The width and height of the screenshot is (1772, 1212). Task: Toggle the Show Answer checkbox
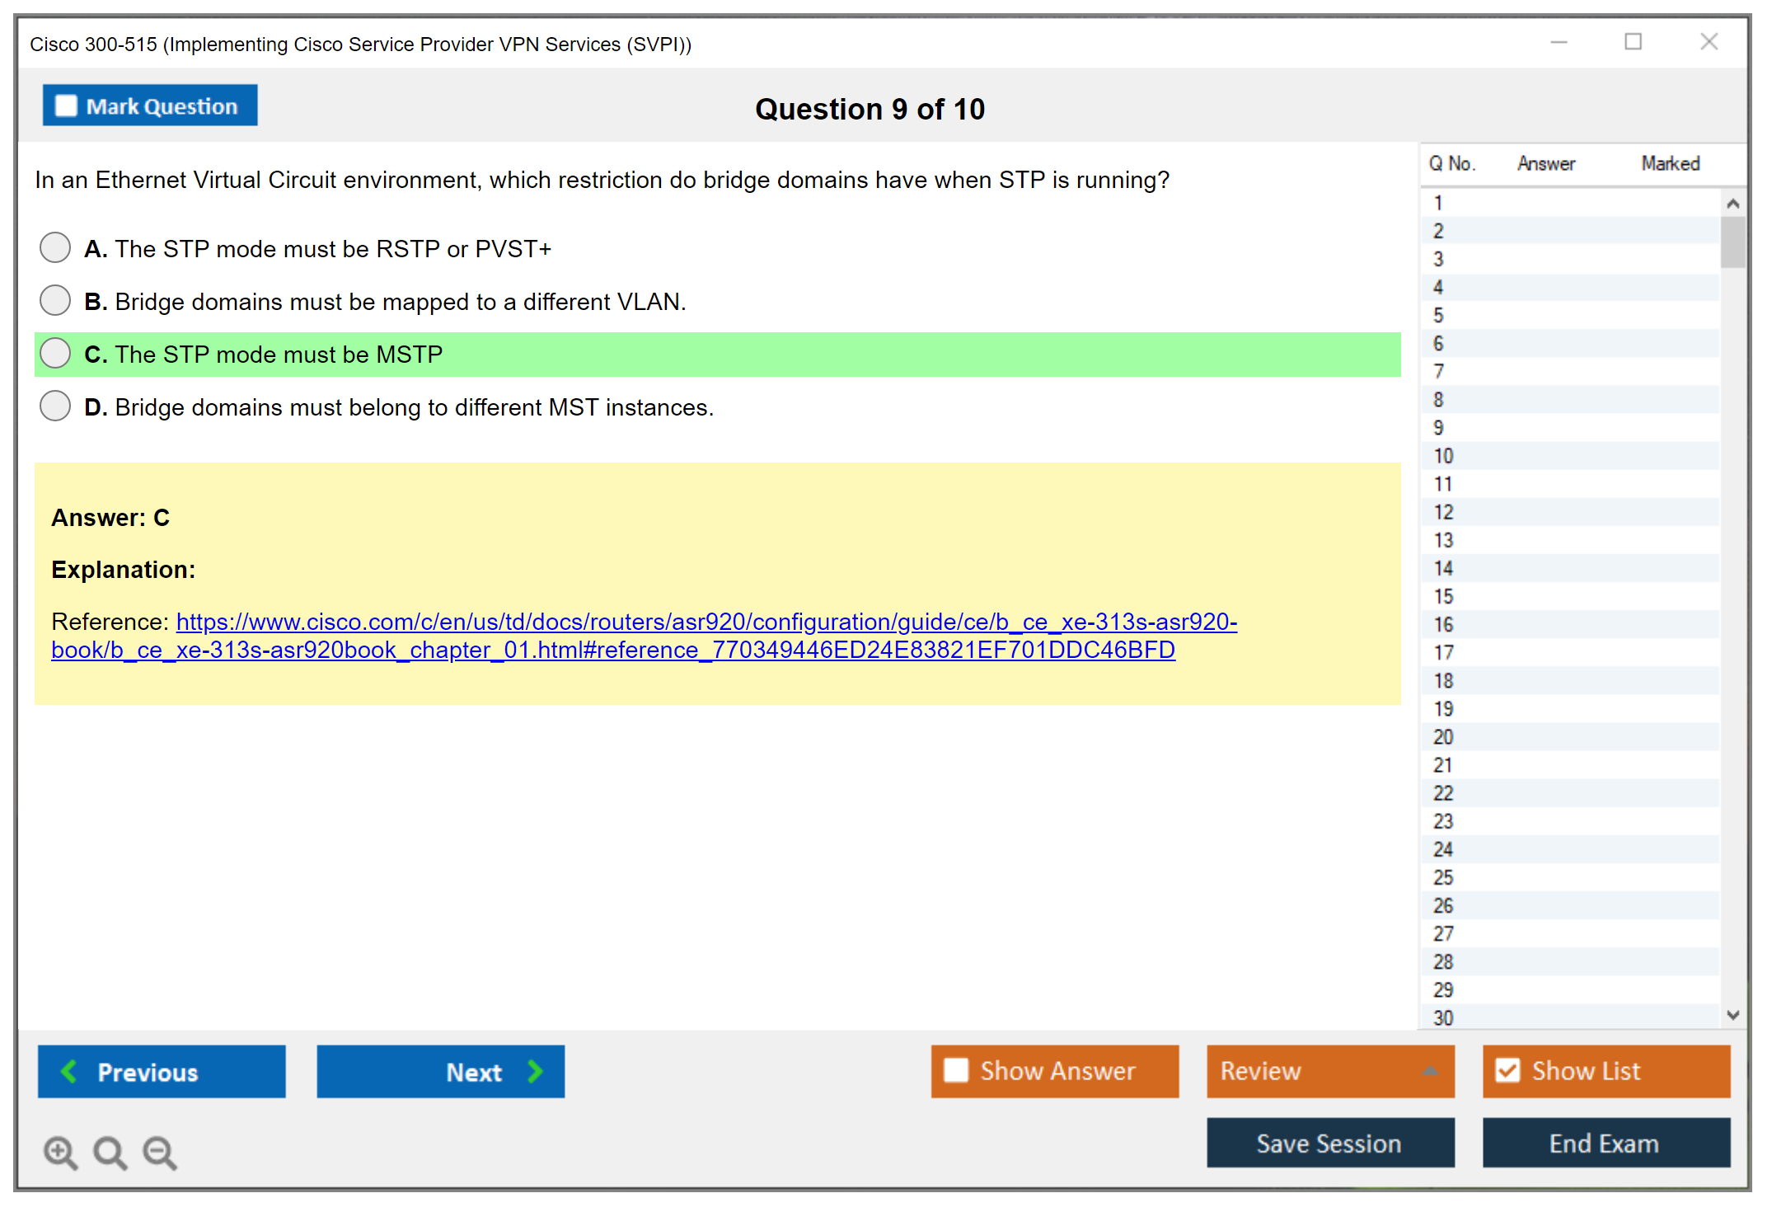point(956,1070)
